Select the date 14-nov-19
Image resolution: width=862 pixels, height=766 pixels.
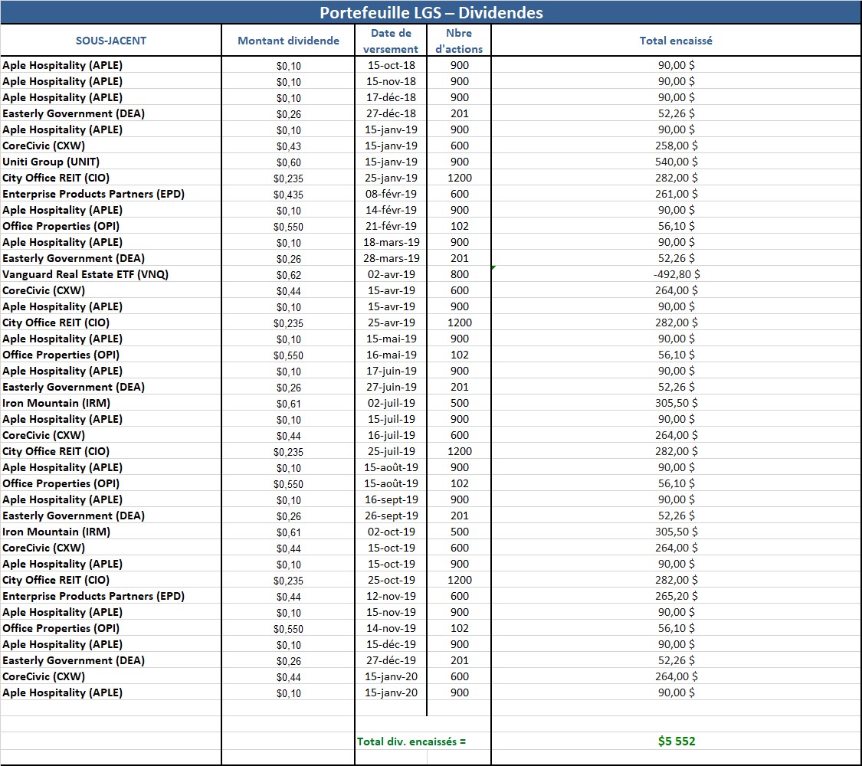pyautogui.click(x=392, y=628)
